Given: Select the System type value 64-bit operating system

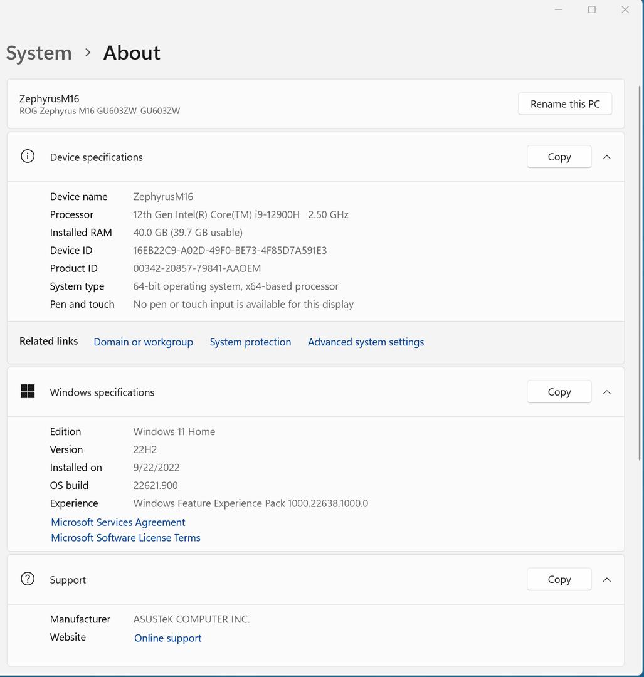Looking at the screenshot, I should click(x=187, y=286).
